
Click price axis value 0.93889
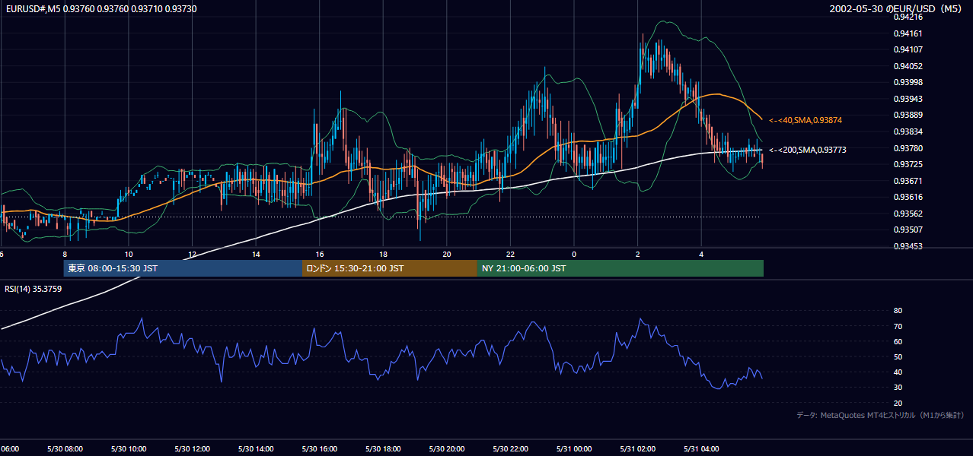[908, 115]
